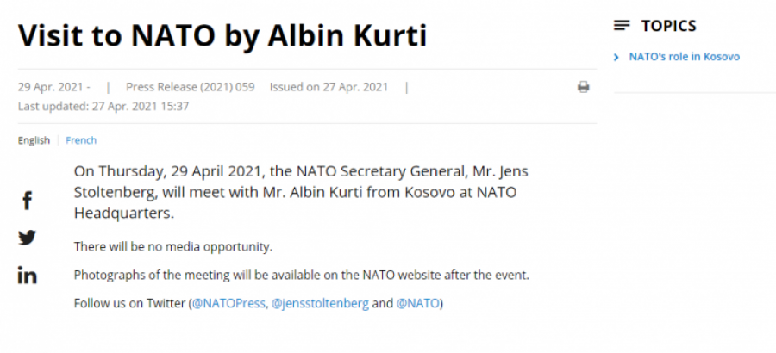Click the Last updated timestamp text

click(103, 106)
